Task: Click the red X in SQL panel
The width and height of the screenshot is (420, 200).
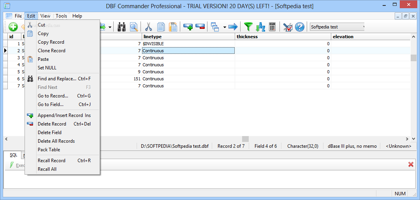Action: (x=411, y=164)
